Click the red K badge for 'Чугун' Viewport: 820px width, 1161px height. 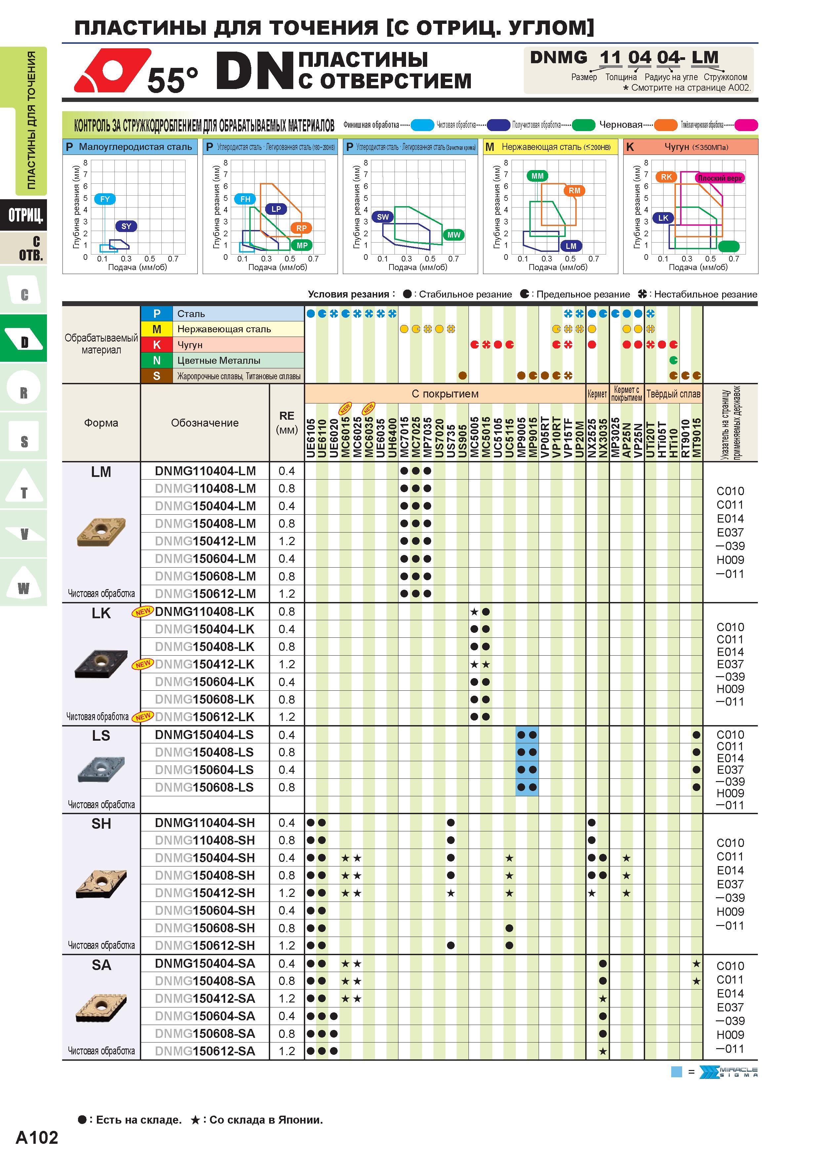click(x=157, y=345)
